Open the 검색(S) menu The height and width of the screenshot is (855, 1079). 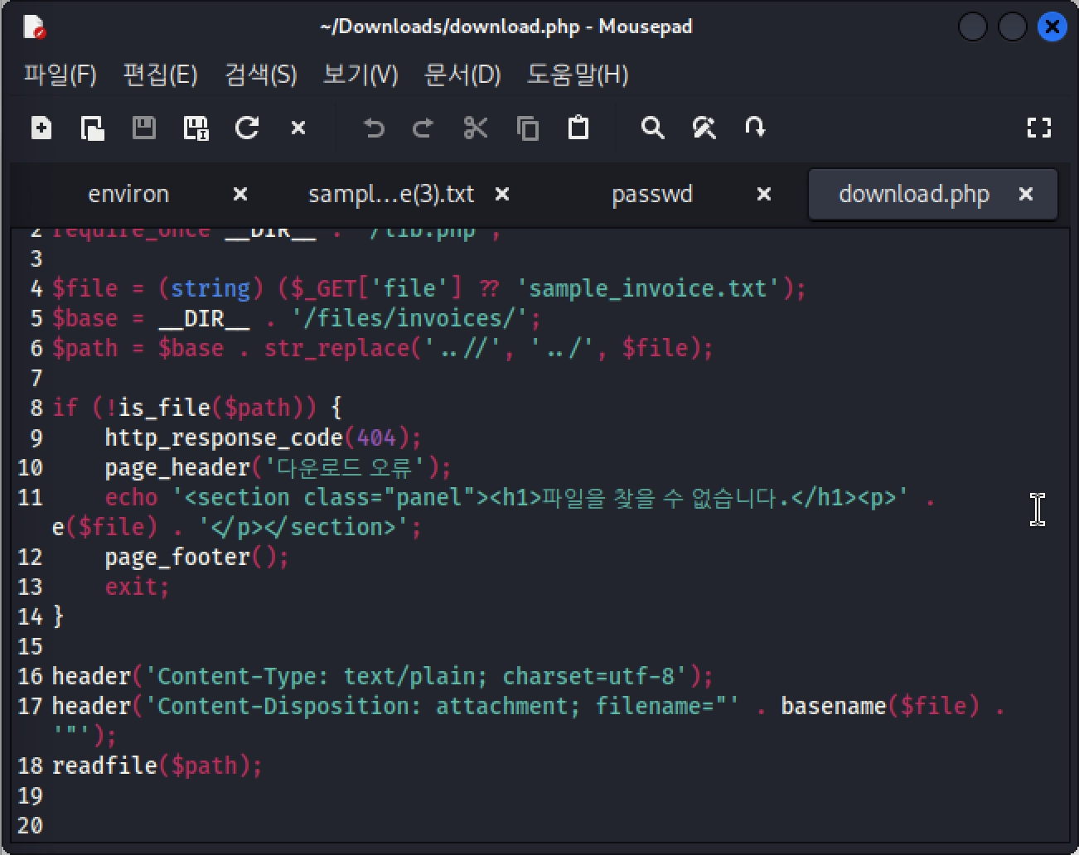(x=260, y=75)
